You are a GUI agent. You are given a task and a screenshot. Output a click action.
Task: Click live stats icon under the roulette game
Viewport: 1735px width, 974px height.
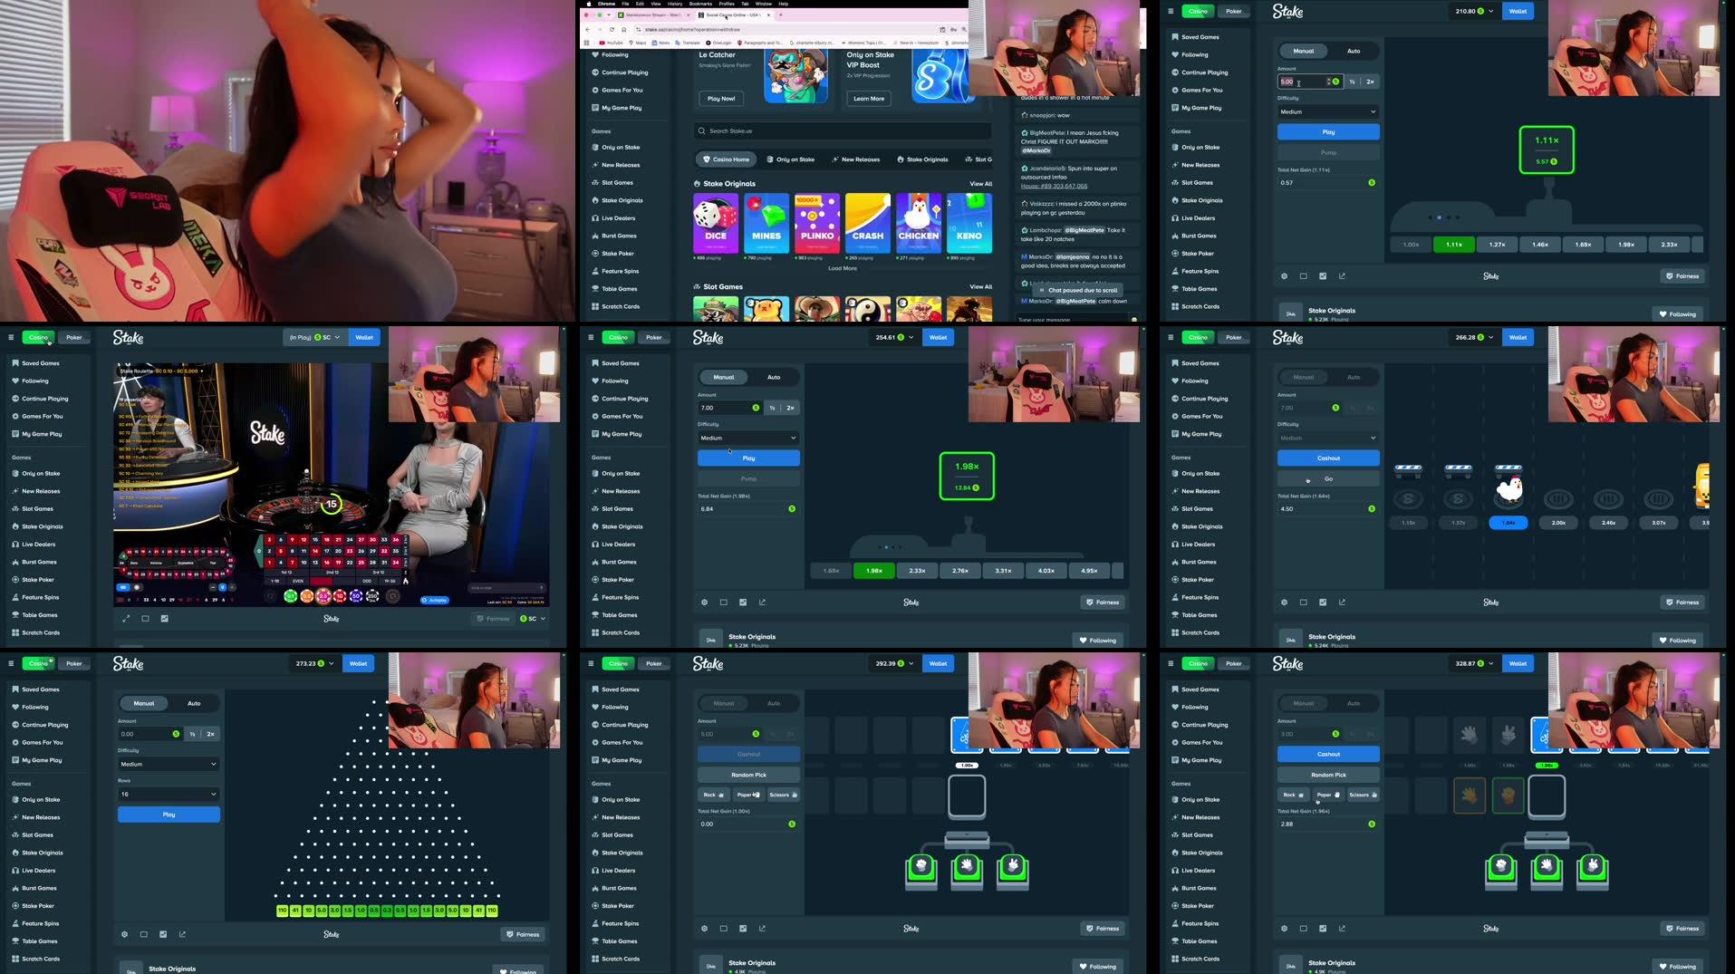164,619
